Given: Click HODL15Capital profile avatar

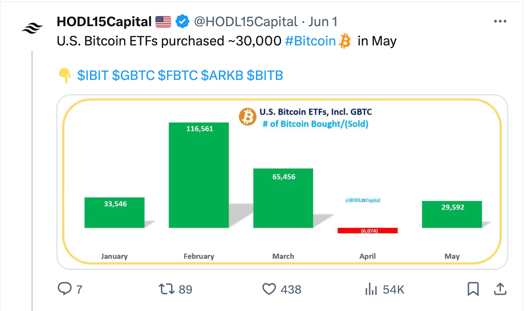Looking at the screenshot, I should 32,28.
